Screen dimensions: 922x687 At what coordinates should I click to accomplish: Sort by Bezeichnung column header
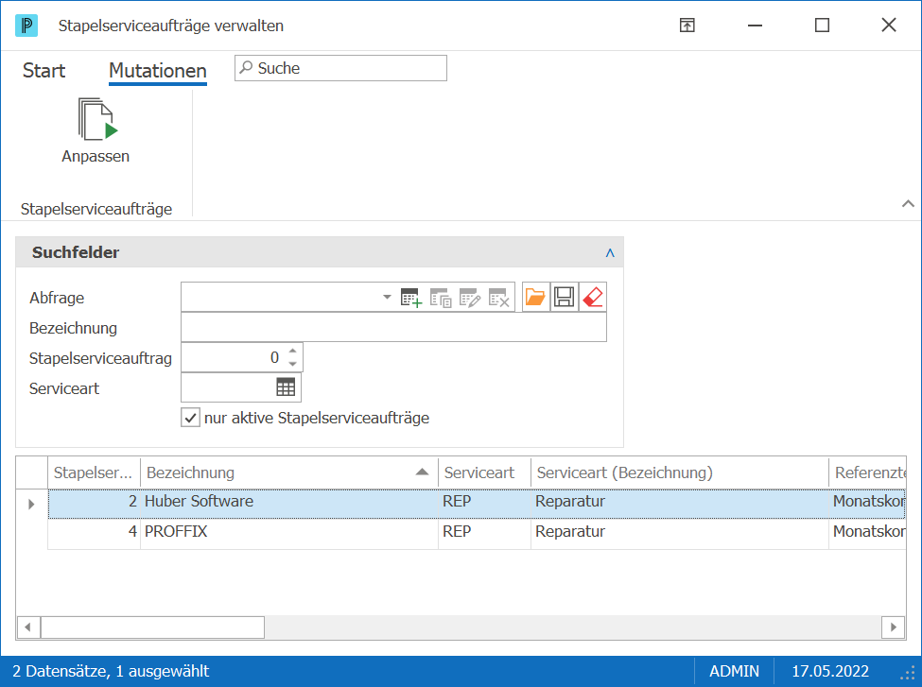(288, 472)
